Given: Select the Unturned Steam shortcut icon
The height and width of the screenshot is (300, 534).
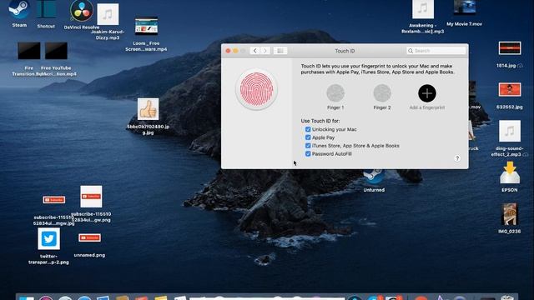Looking at the screenshot, I should coord(374,177).
